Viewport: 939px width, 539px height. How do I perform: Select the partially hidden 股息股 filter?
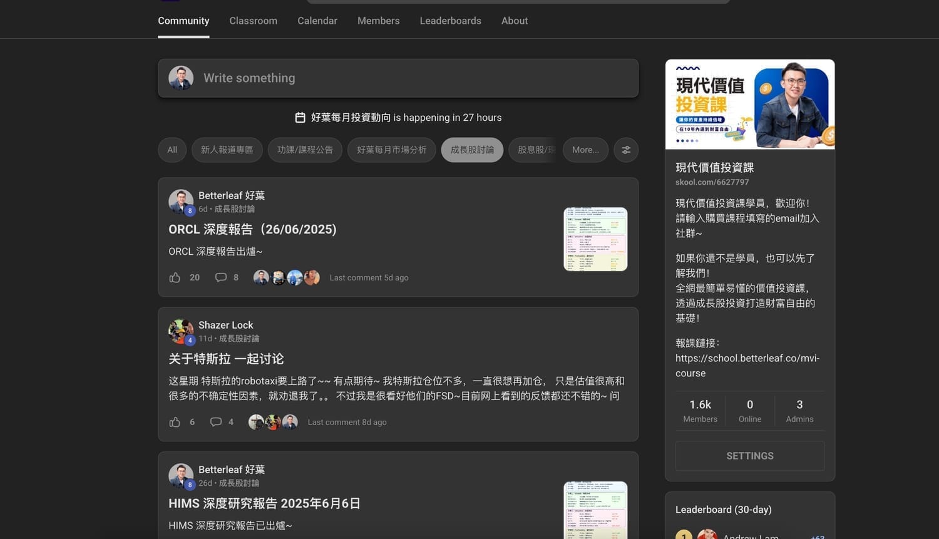tap(533, 150)
